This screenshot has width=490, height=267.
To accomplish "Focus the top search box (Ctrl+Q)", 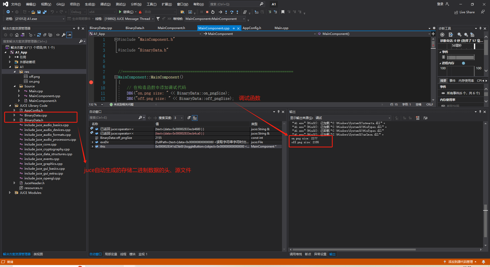I will click(x=237, y=4).
